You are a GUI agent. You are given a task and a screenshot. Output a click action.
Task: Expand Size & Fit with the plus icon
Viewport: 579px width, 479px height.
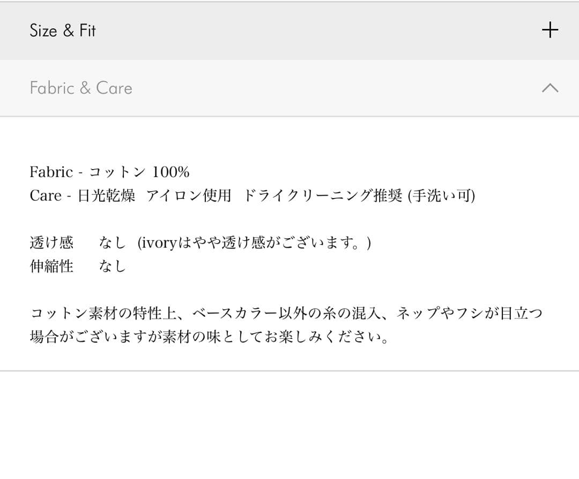550,30
